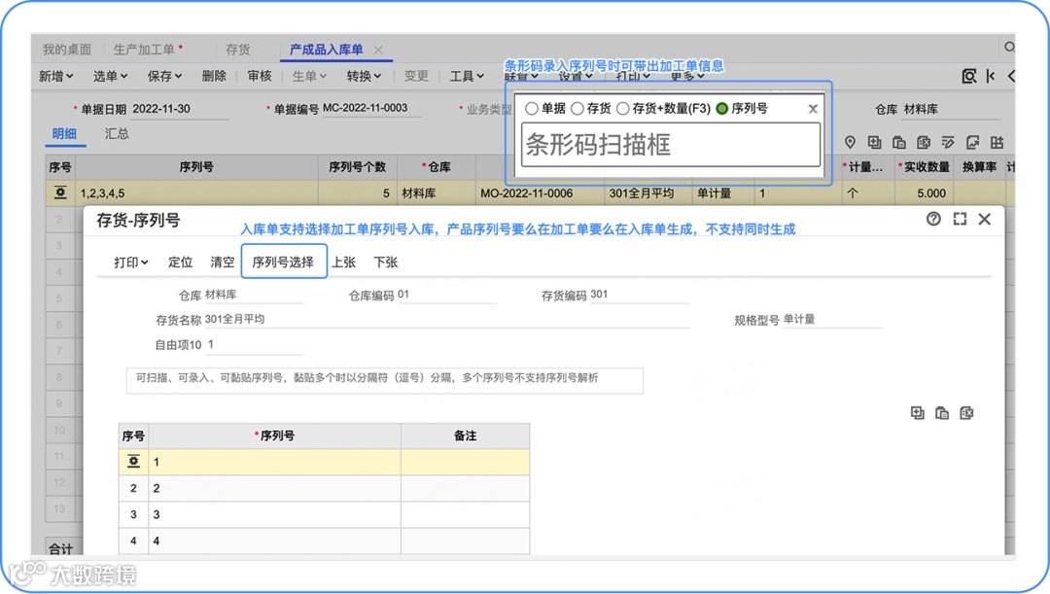Click the 换算率 column header

pos(979,167)
